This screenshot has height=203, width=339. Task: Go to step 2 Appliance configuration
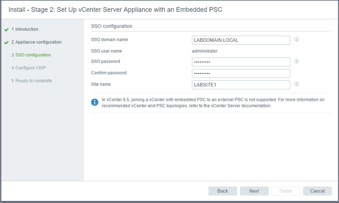pyautogui.click(x=37, y=42)
